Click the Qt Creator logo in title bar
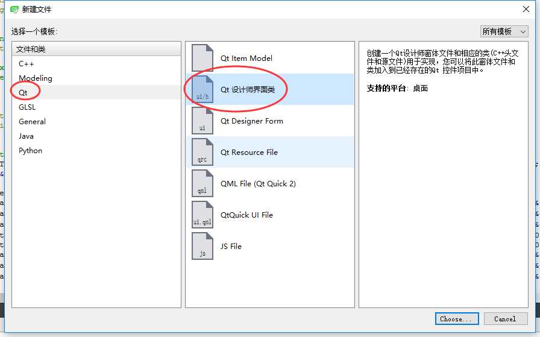 pos(14,9)
